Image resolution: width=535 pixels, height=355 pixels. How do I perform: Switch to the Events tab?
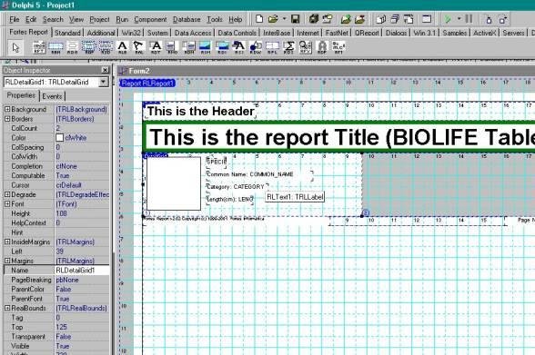[52, 96]
